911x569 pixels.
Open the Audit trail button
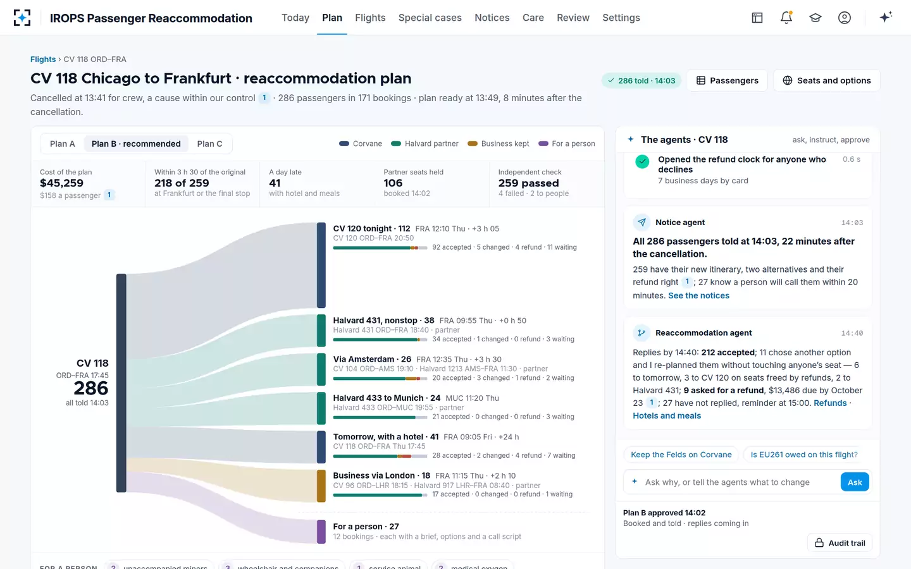(840, 542)
